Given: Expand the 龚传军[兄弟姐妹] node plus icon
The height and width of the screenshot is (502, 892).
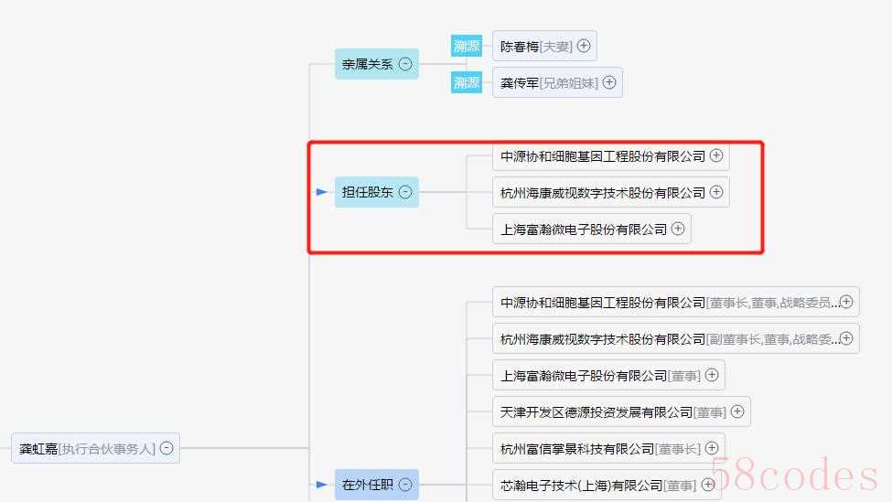Looking at the screenshot, I should 609,82.
